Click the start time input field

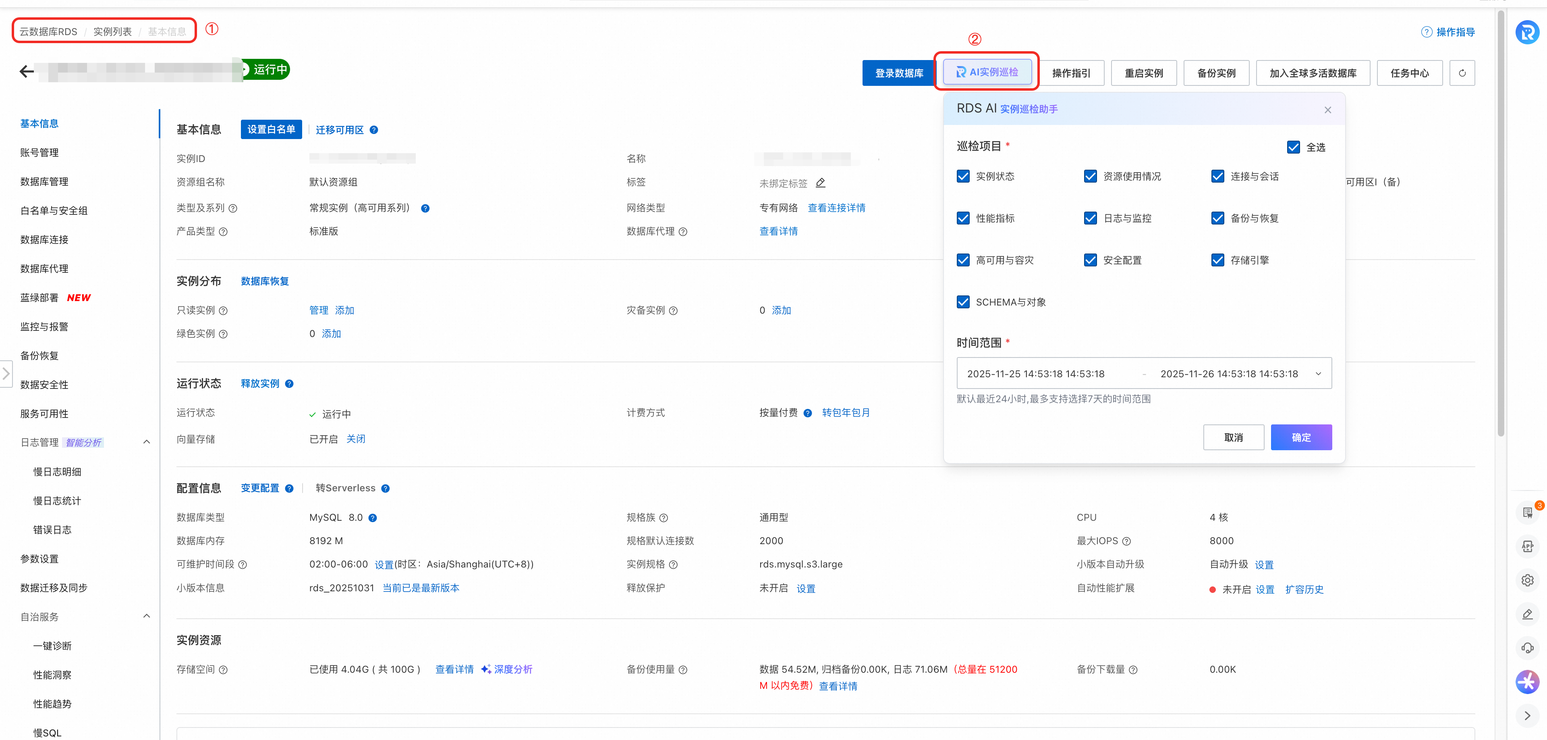pyautogui.click(x=1036, y=374)
